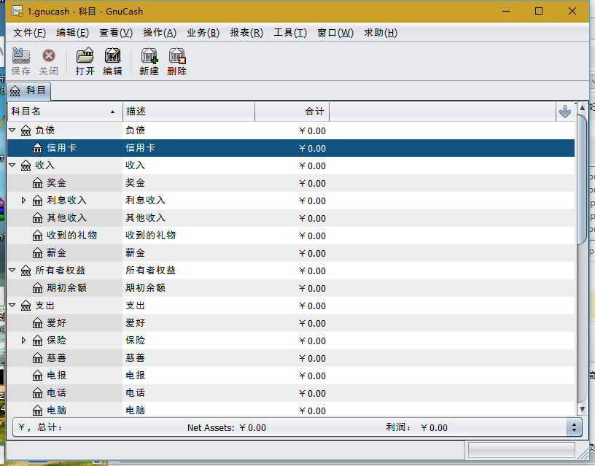
Task: Click the 合计 column header
Action: coord(292,112)
